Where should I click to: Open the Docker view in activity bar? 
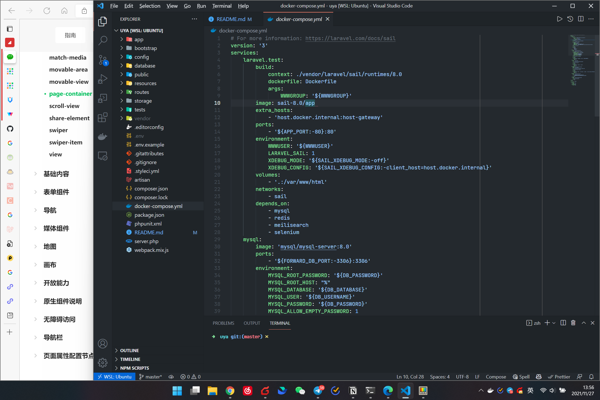[103, 136]
